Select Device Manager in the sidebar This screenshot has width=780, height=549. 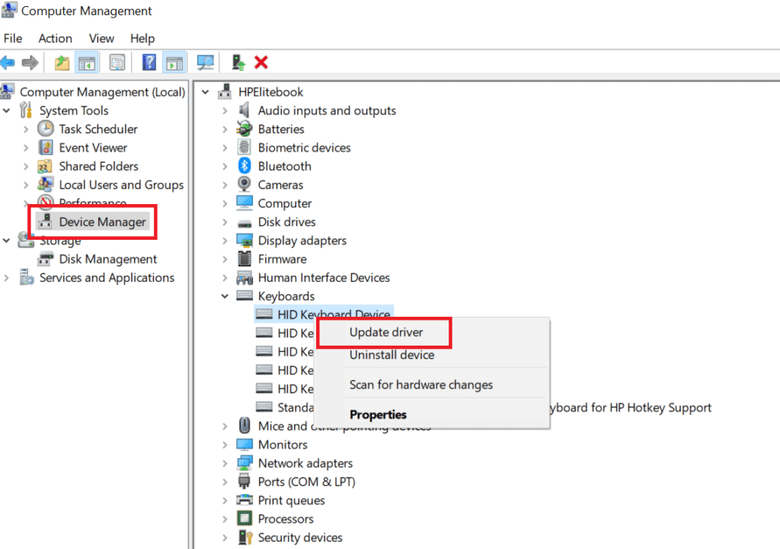point(100,222)
